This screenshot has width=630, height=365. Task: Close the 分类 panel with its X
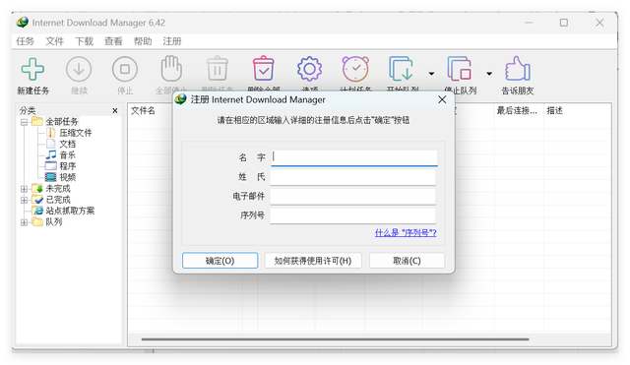pos(115,110)
